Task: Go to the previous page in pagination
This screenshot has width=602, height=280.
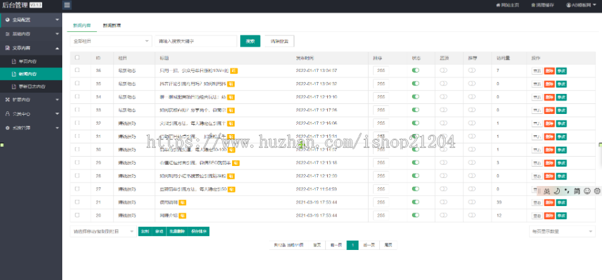Action: [x=336, y=245]
